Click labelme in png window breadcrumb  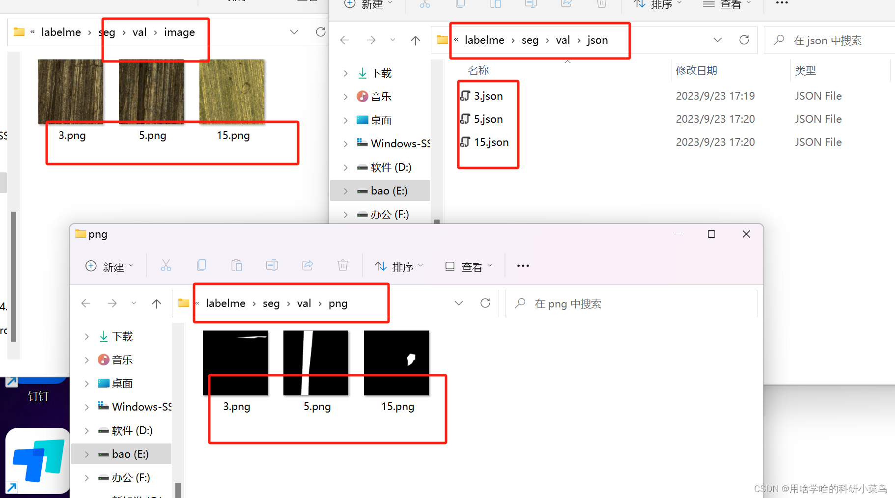point(225,304)
